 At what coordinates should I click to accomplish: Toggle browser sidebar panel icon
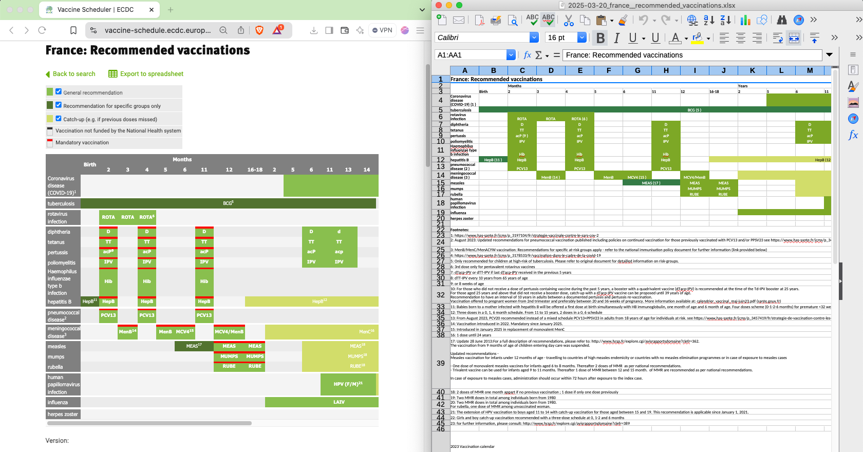329,30
